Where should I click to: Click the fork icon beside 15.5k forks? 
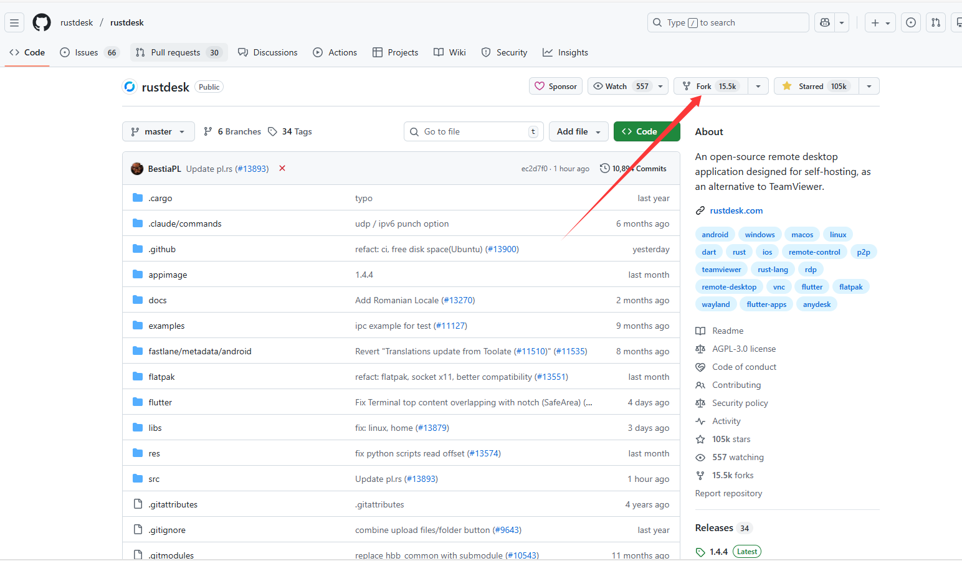point(700,475)
